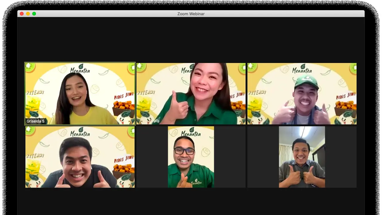Image resolution: width=382 pixels, height=215 pixels.
Task: Select the video of man wearing glasses
Action: point(191,157)
